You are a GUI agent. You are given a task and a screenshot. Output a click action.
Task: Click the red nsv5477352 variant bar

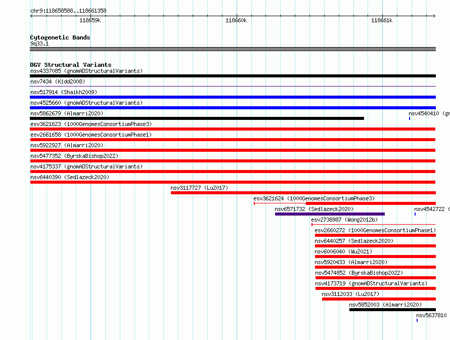pyautogui.click(x=233, y=161)
